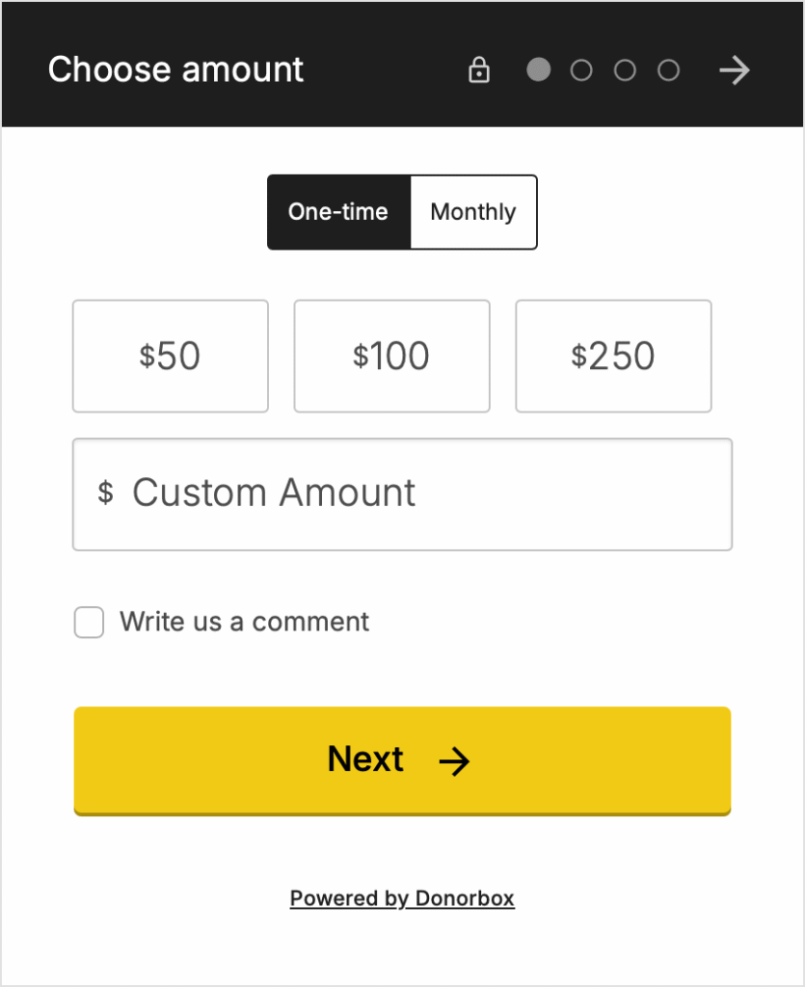The height and width of the screenshot is (987, 805).
Task: Jump to the third step dot
Action: [625, 70]
